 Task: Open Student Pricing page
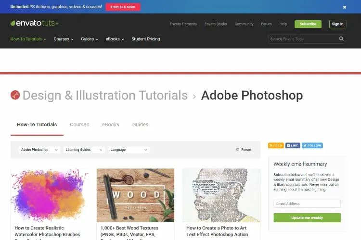146,39
